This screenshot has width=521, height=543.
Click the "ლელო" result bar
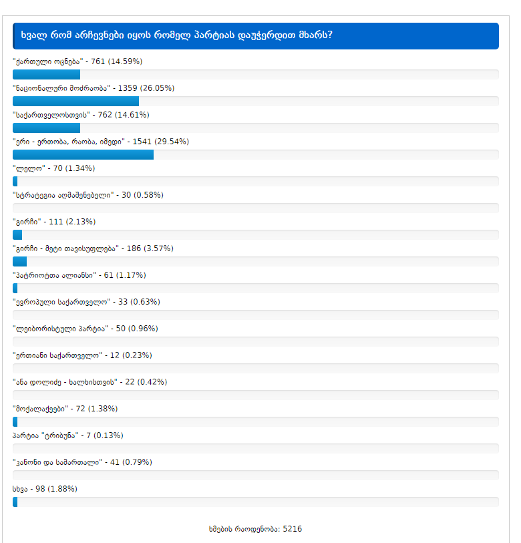coord(15,181)
